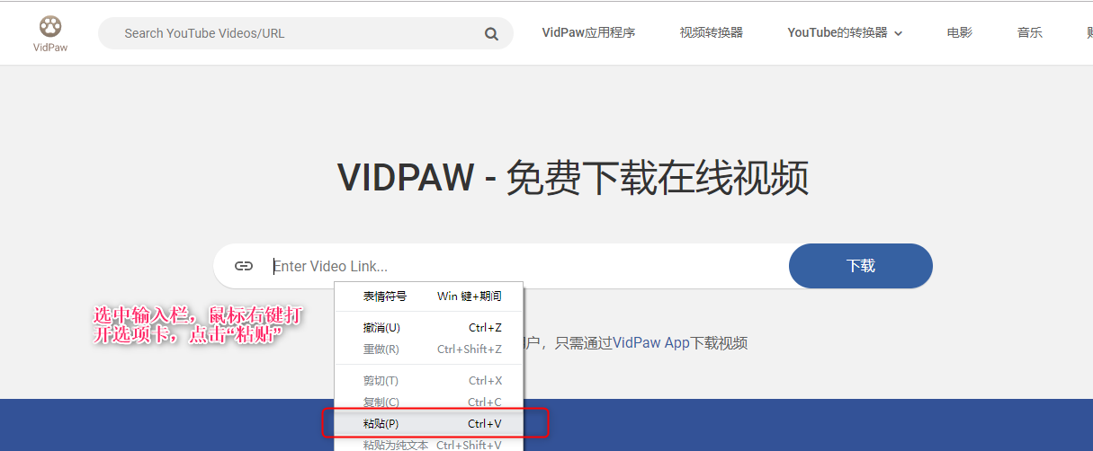The image size is (1093, 451).
Task: Open 电影 nav link
Action: [x=960, y=32]
